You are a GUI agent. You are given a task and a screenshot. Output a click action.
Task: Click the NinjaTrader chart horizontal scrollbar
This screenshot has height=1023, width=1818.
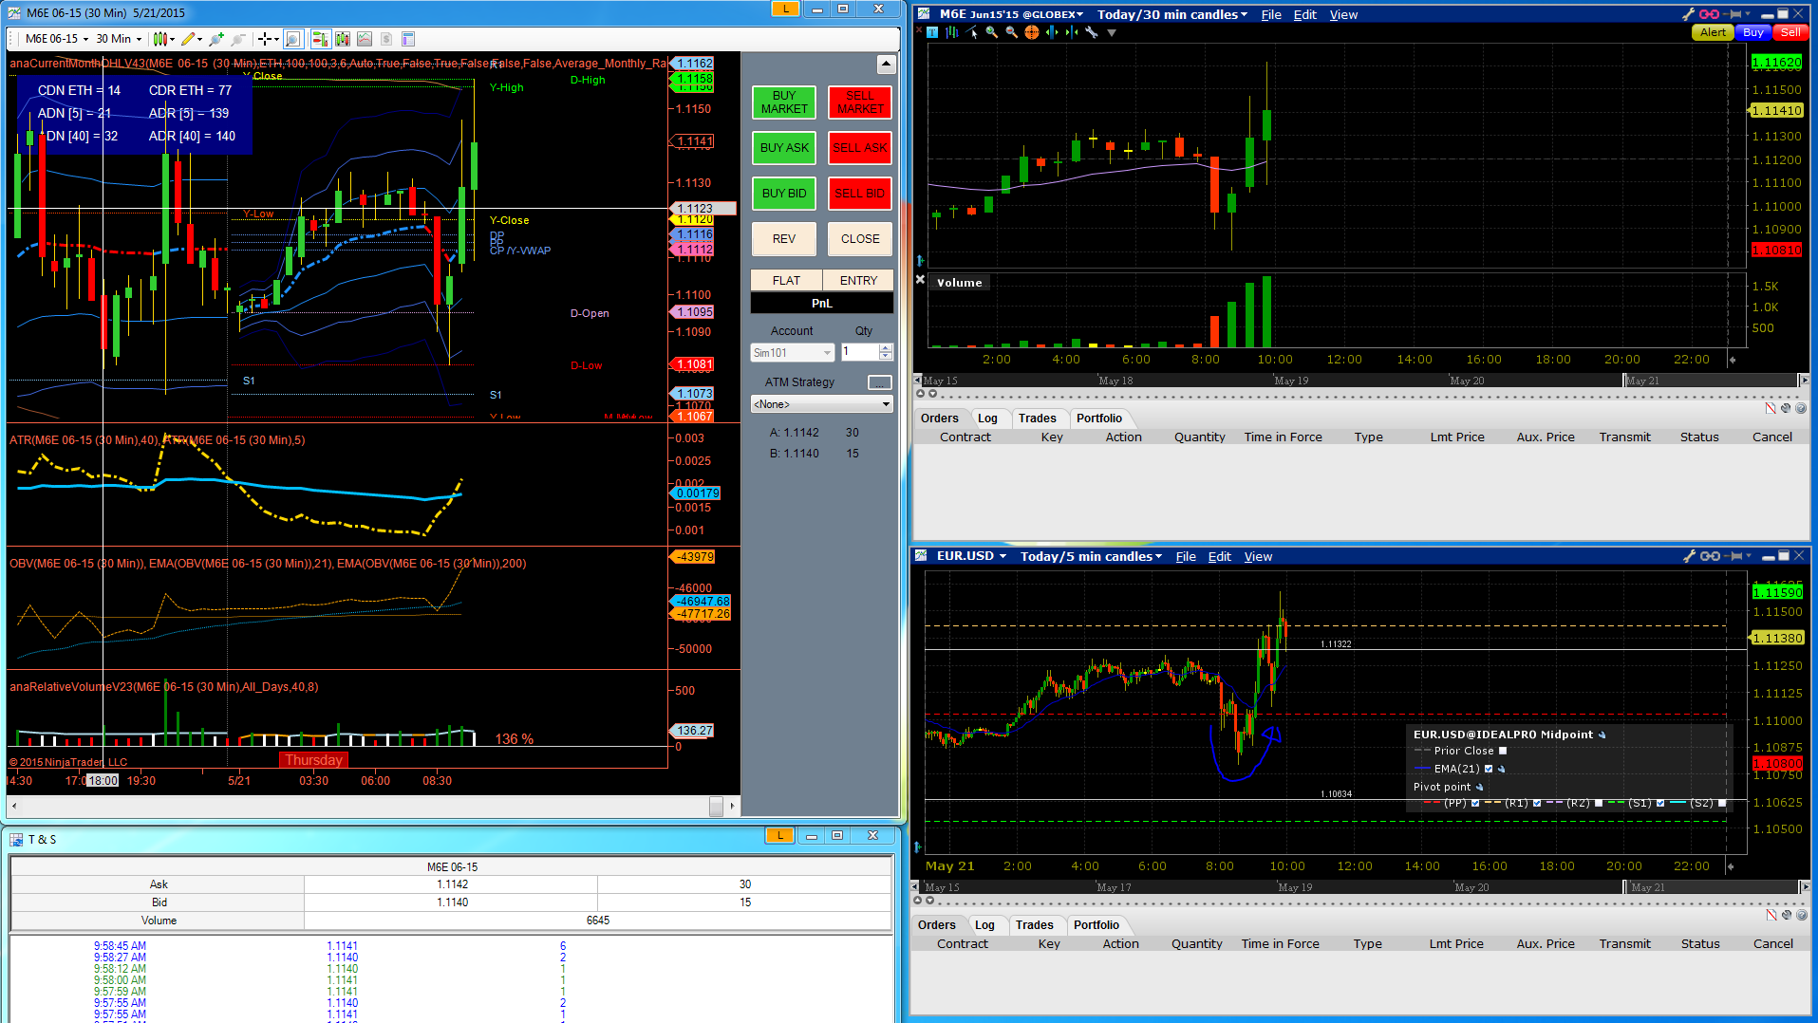coord(373,807)
